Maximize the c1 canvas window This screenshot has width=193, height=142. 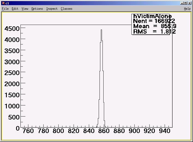pos(185,3)
